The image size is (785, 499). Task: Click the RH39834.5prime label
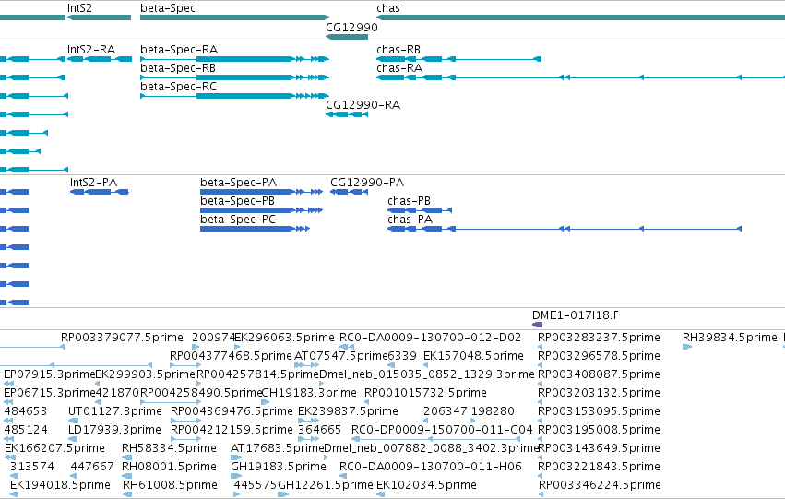pos(730,338)
